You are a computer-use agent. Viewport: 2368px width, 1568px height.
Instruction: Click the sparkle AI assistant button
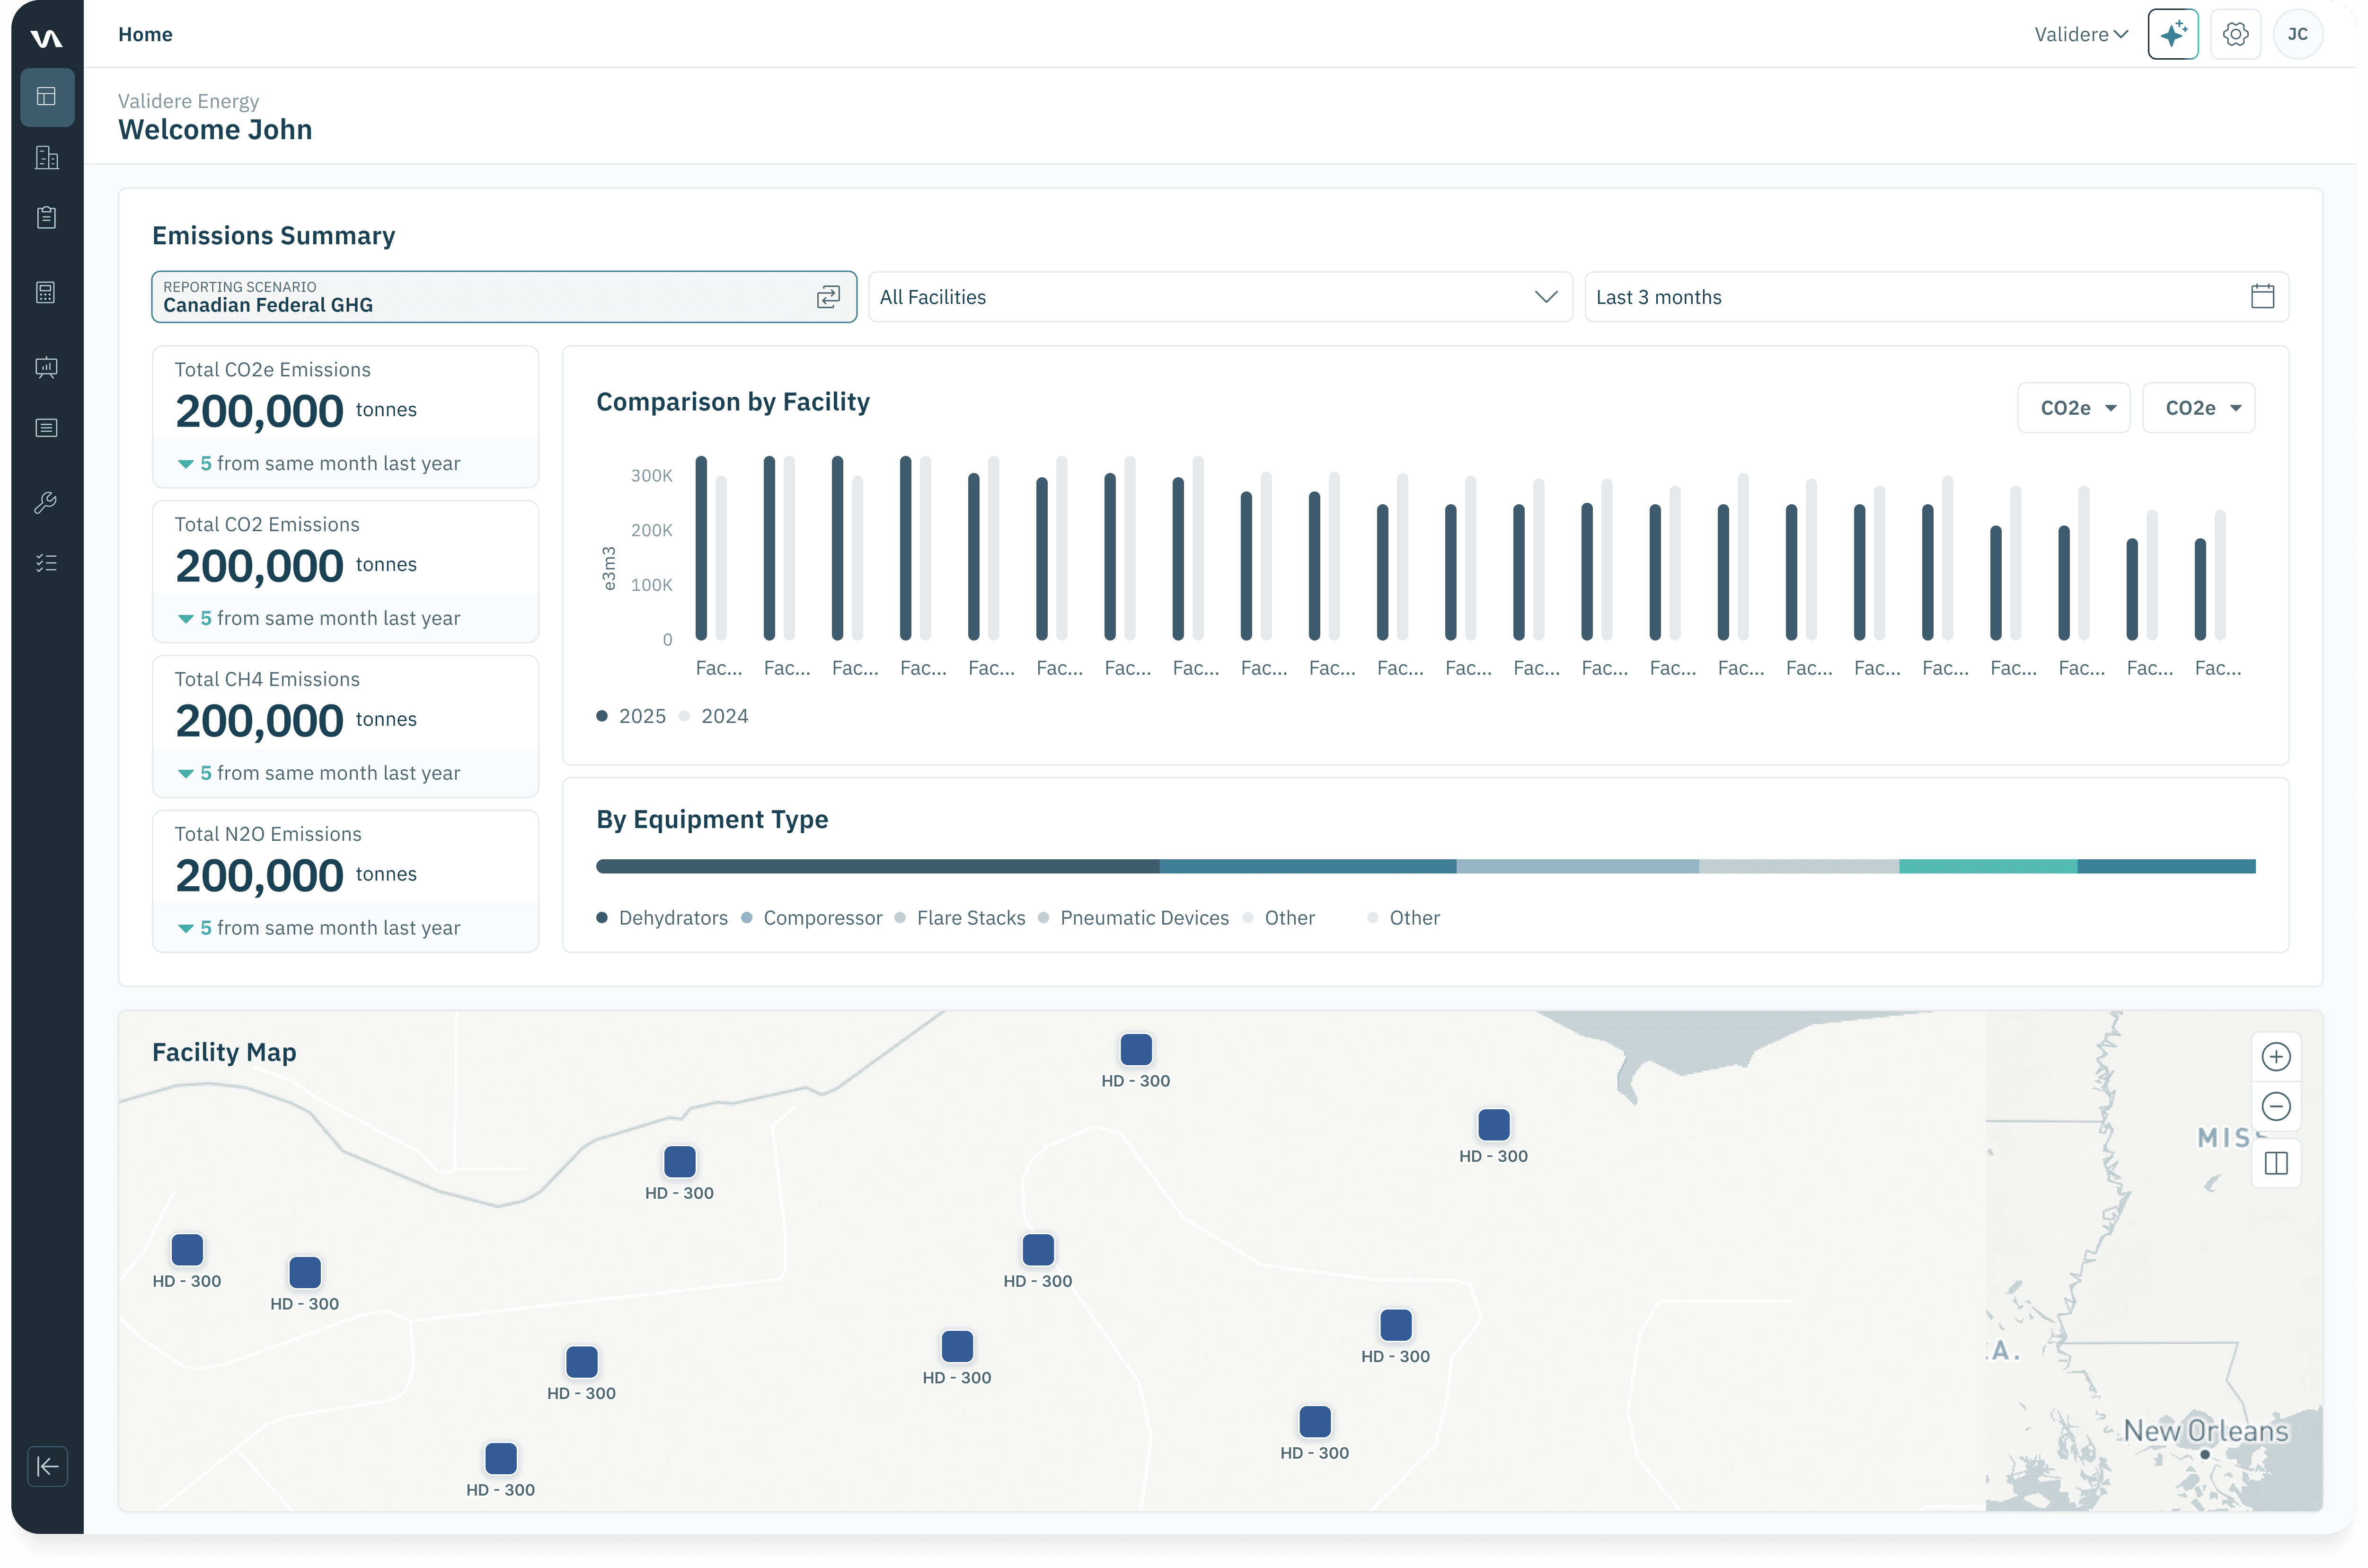[x=2172, y=35]
